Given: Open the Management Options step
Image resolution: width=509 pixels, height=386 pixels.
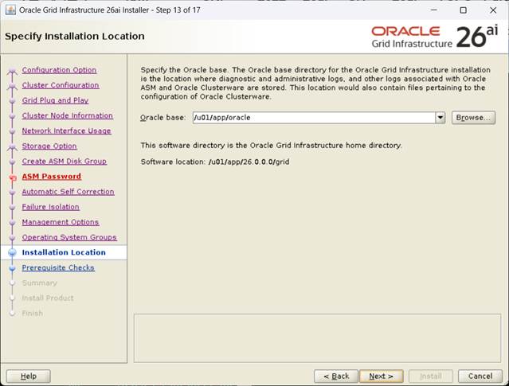Looking at the screenshot, I should (61, 222).
